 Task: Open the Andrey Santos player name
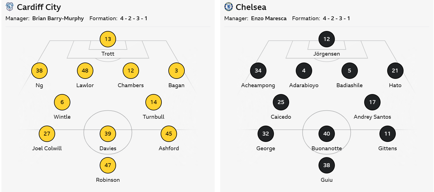click(372, 117)
